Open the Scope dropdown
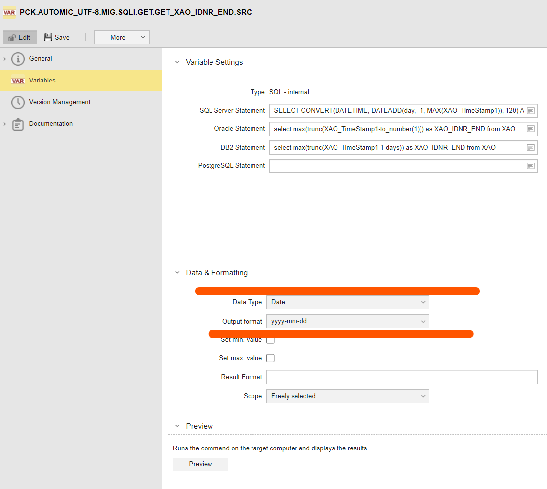547x489 pixels. pyautogui.click(x=347, y=396)
